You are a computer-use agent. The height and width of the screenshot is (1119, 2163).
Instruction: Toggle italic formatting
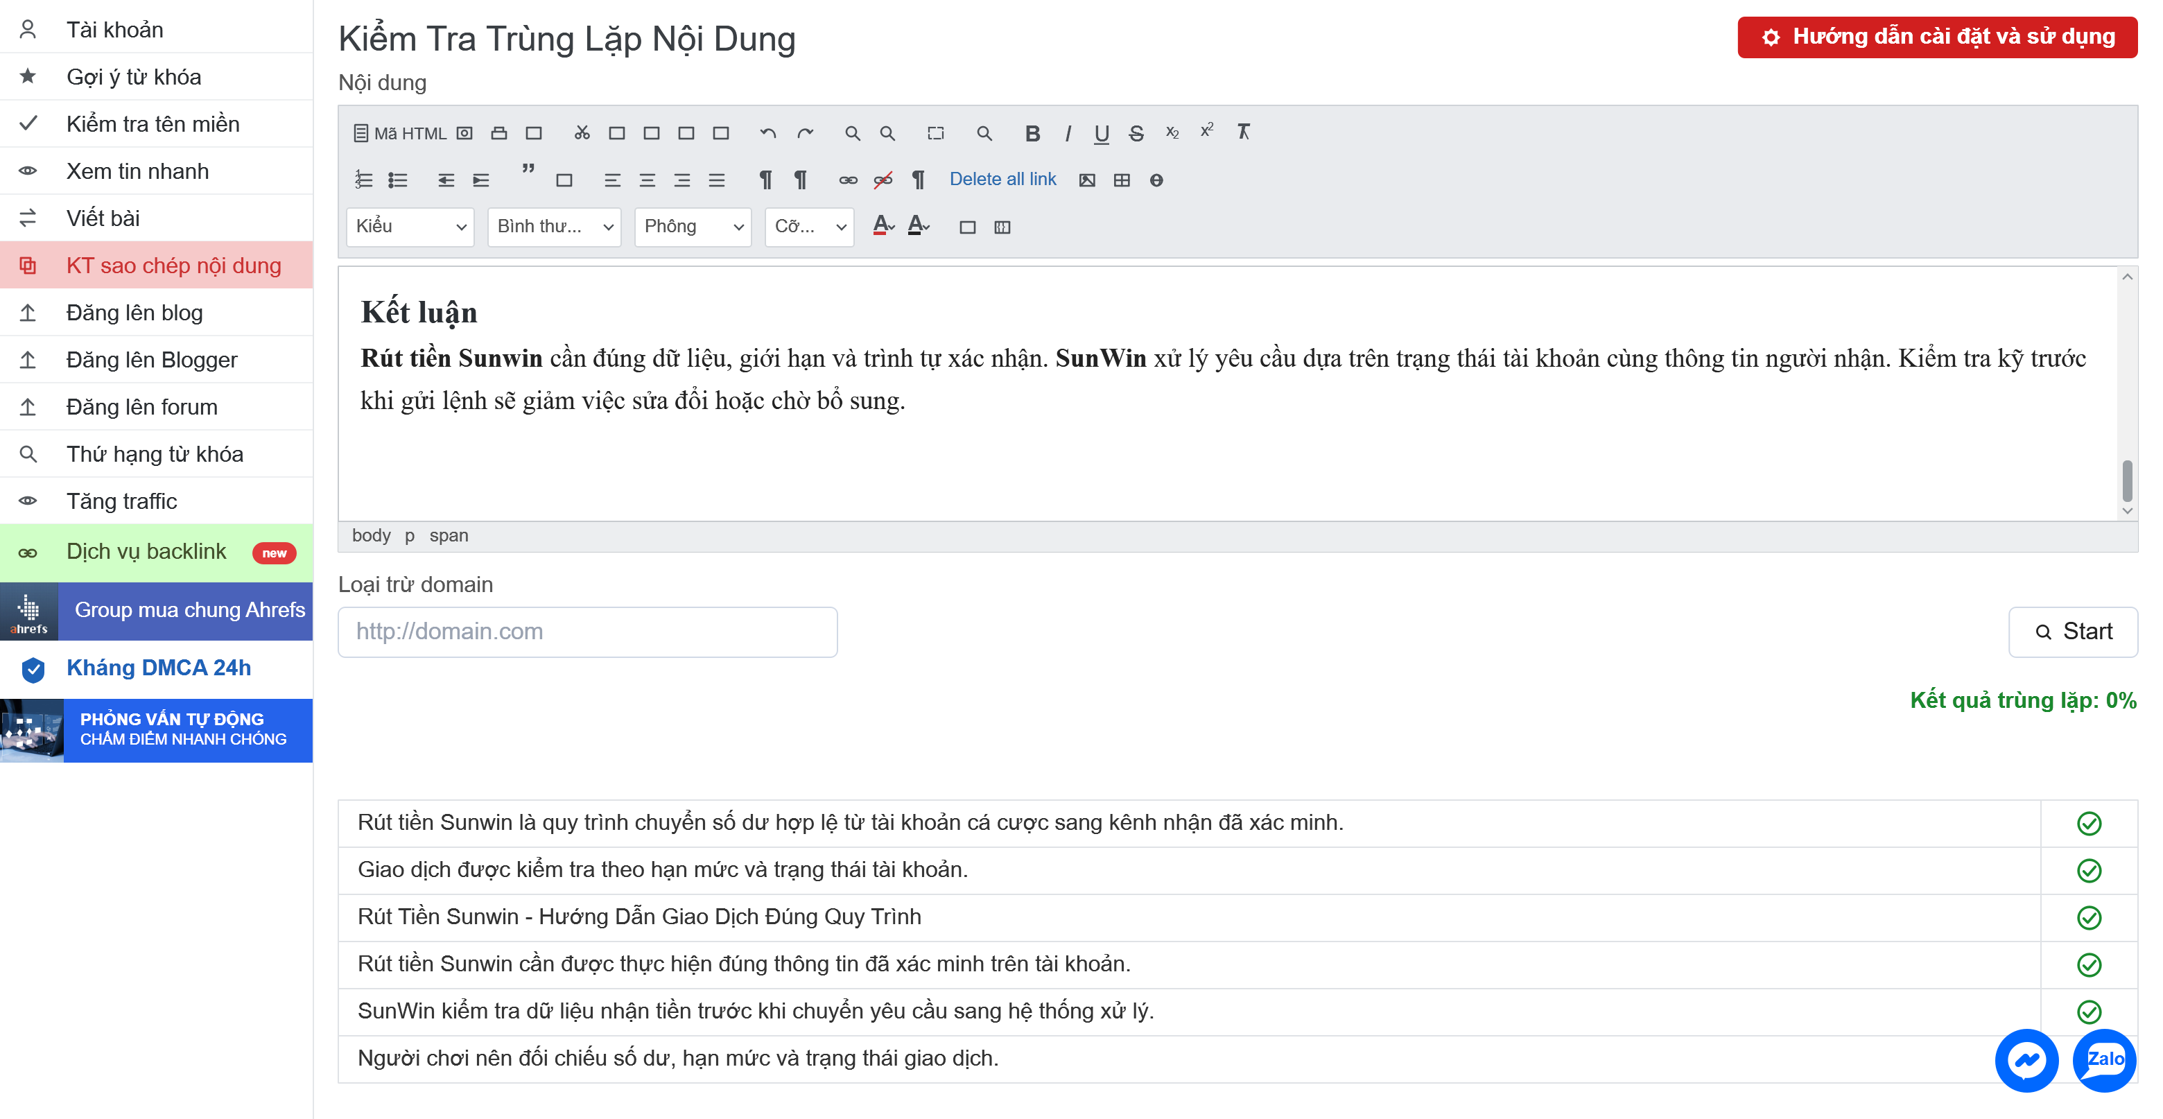[x=1067, y=132]
